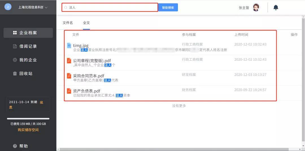Click 行政工商档案 in the timg.jpg row
This screenshot has height=151, width=305.
(x=192, y=44)
